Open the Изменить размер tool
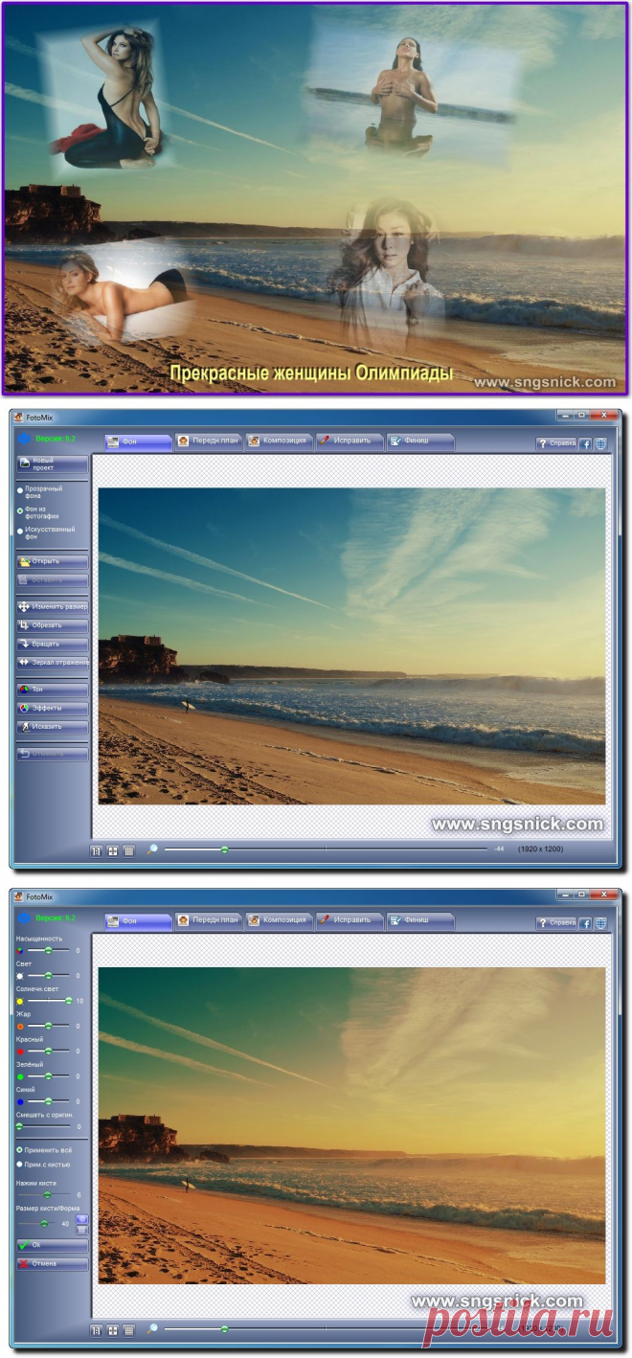This screenshot has height=1358, width=632. point(53,606)
